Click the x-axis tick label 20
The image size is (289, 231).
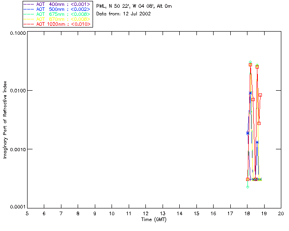[x=281, y=213]
